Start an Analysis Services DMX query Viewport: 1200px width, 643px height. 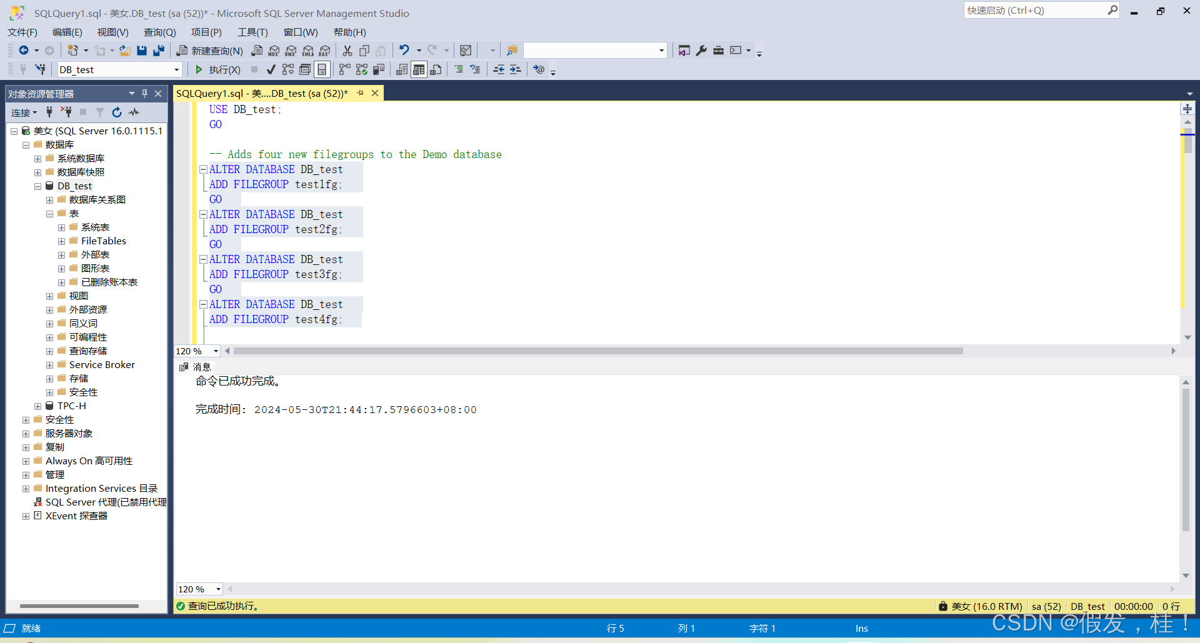coord(291,51)
